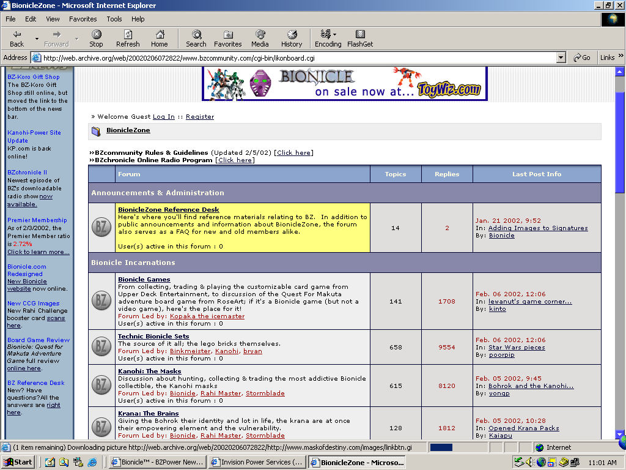
Task: Click the folder icon next to BionicleZone
Action: tap(96, 131)
